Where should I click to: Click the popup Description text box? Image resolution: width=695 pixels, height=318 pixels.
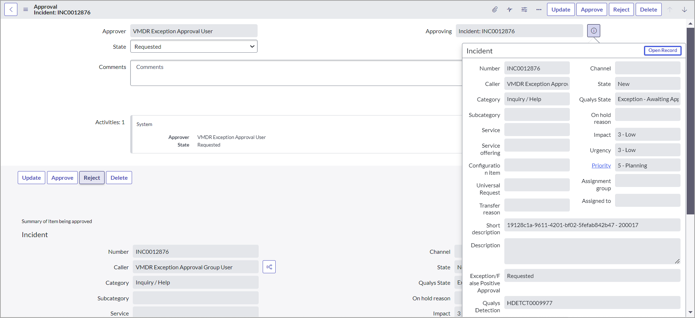(592, 251)
